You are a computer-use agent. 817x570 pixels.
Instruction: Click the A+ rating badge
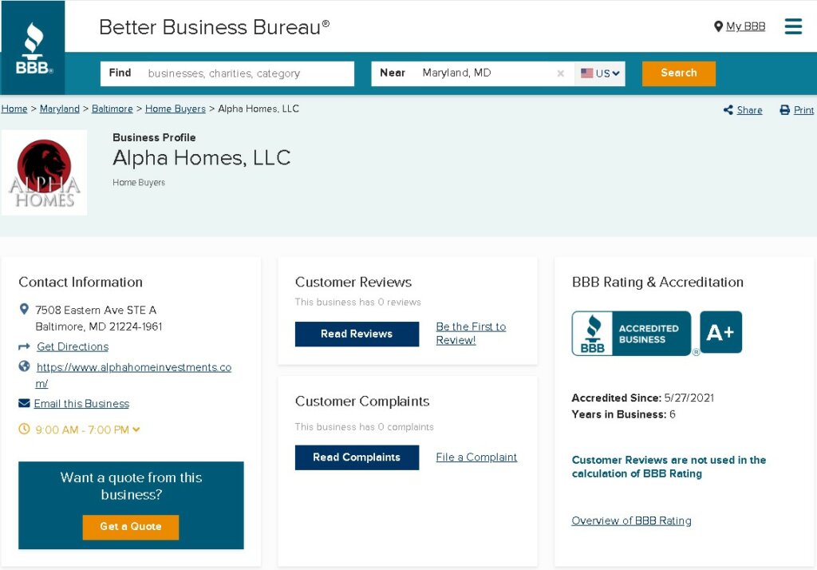click(x=720, y=332)
